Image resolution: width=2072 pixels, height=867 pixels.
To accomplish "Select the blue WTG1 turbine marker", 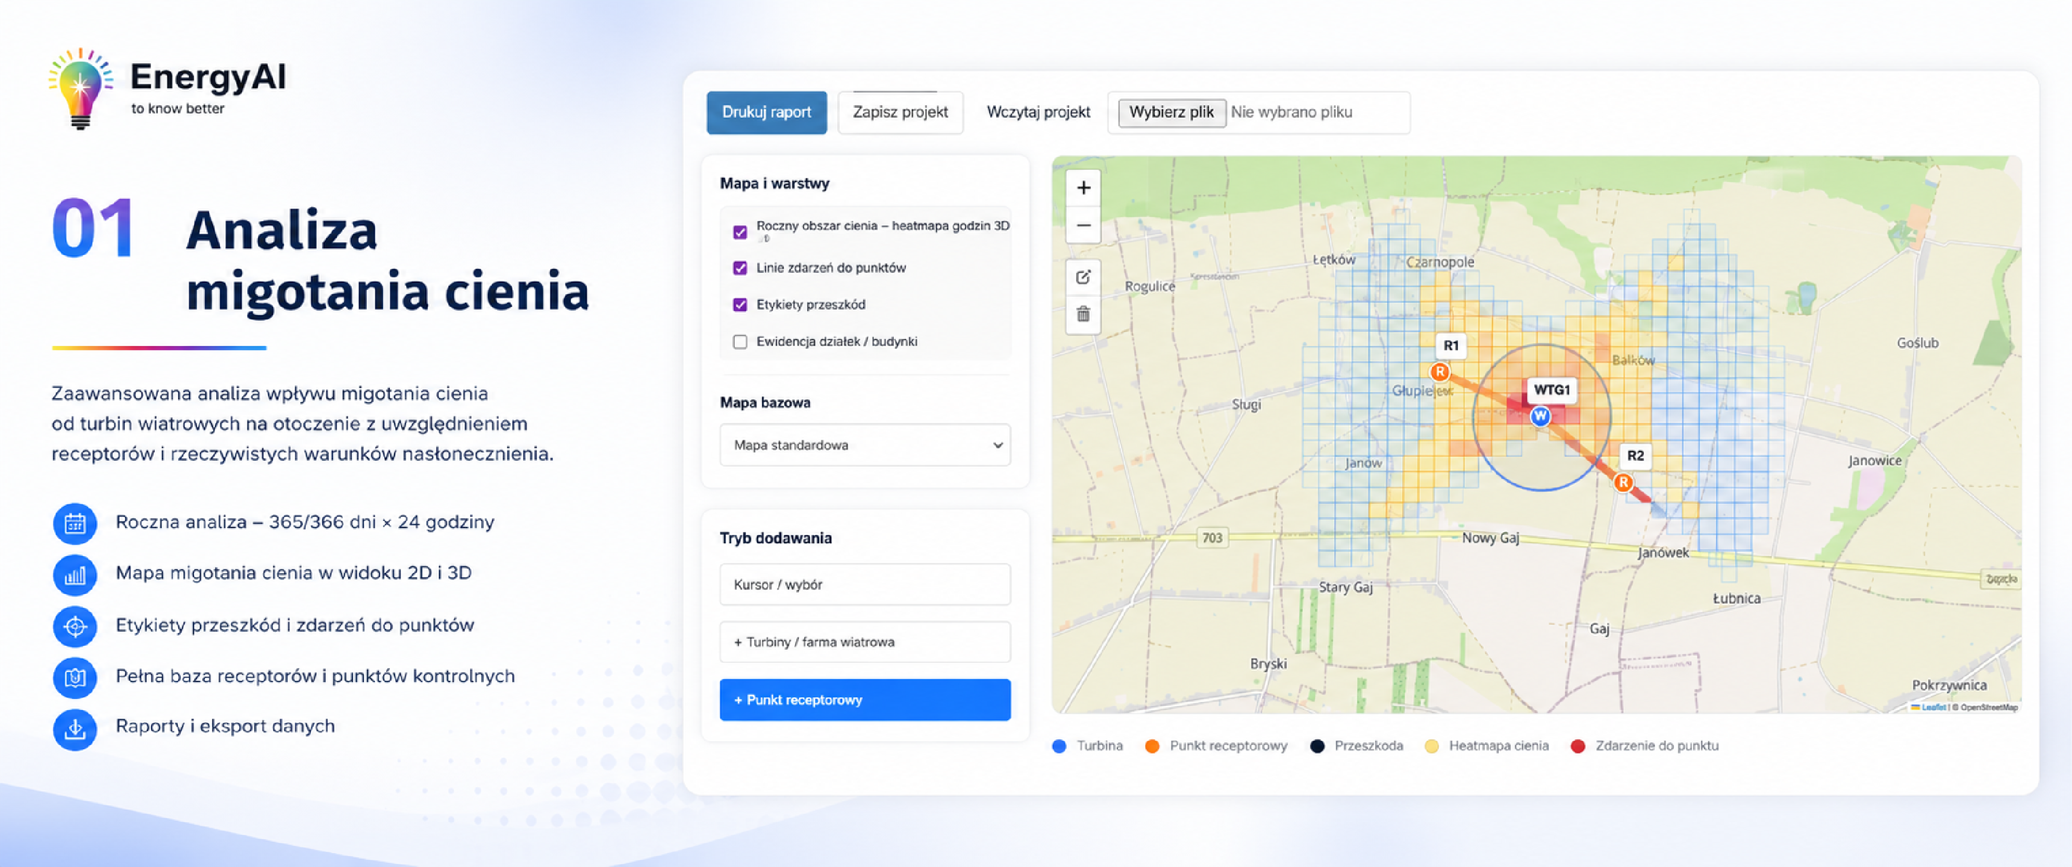I will click(1540, 416).
